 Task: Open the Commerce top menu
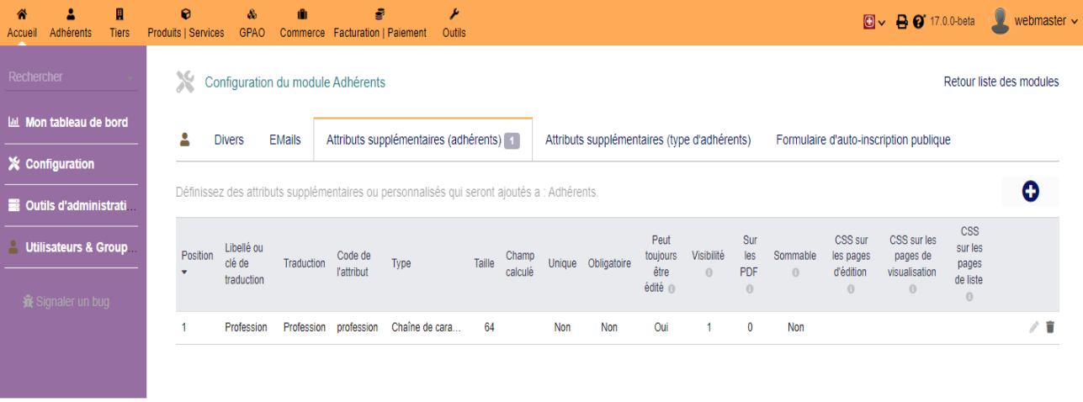coord(302,23)
